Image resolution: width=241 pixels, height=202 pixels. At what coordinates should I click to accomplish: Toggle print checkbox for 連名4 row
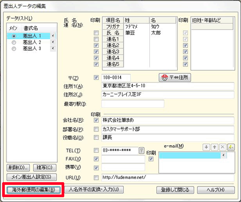(x=96, y=58)
